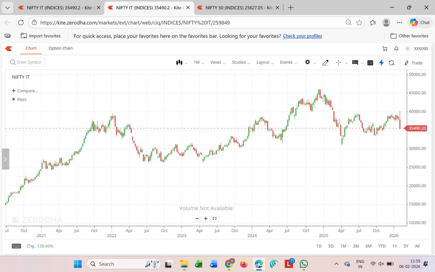The height and width of the screenshot is (272, 435).
Task: Open the chart info tooltip icon
Action: click(355, 62)
